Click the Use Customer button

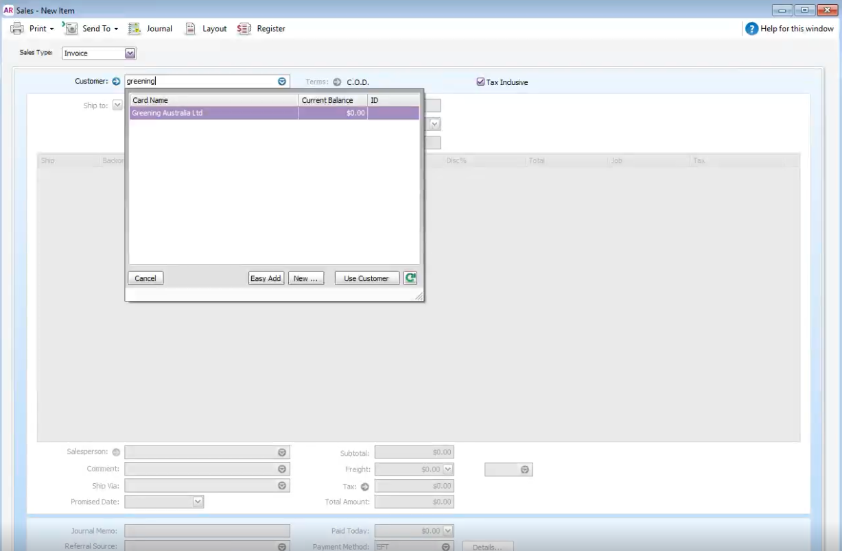coord(367,278)
